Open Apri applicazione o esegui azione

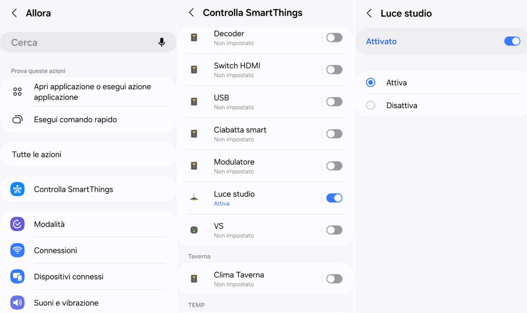[x=92, y=92]
